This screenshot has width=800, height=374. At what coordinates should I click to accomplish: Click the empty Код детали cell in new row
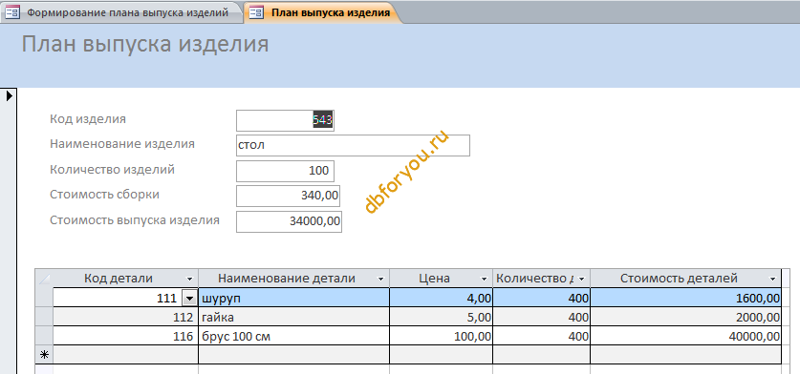point(125,355)
